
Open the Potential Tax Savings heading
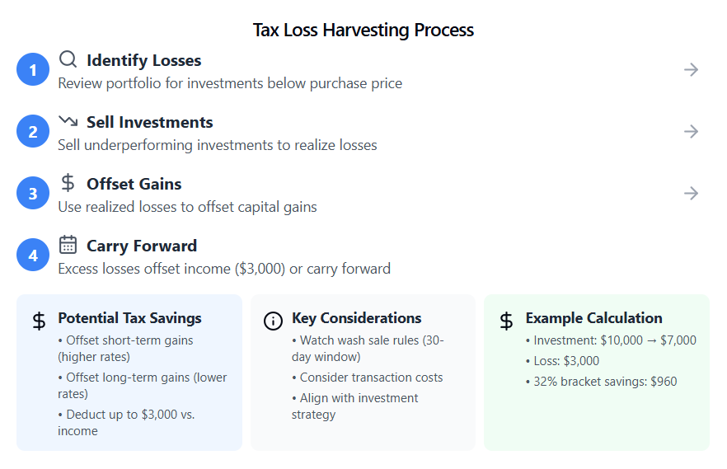click(129, 318)
